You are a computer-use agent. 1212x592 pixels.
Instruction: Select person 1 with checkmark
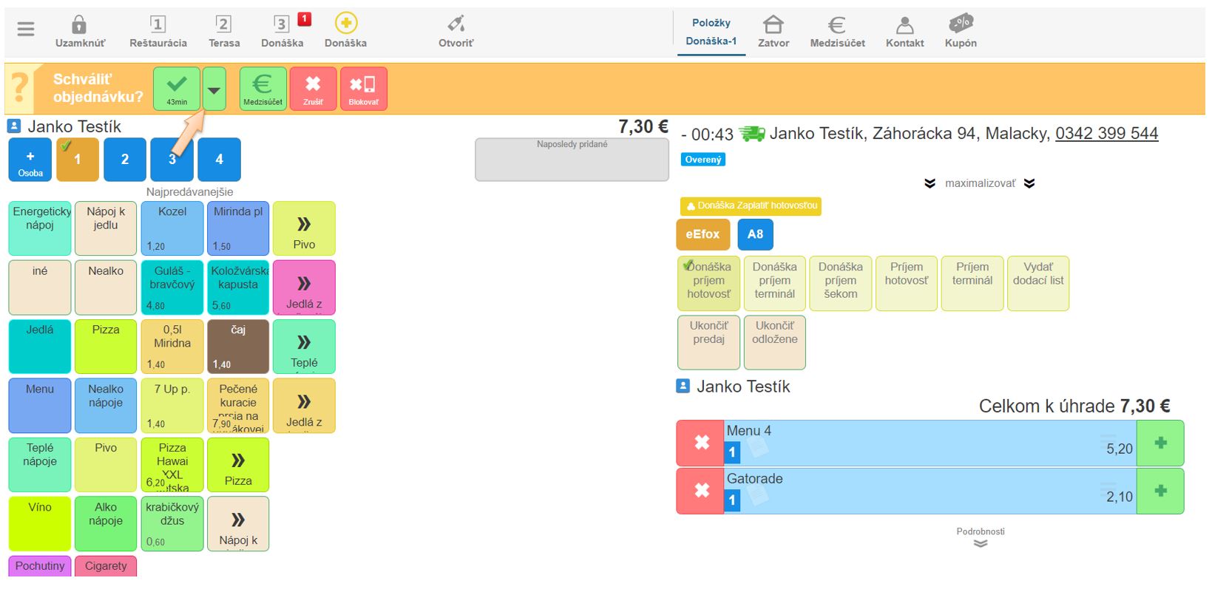77,159
